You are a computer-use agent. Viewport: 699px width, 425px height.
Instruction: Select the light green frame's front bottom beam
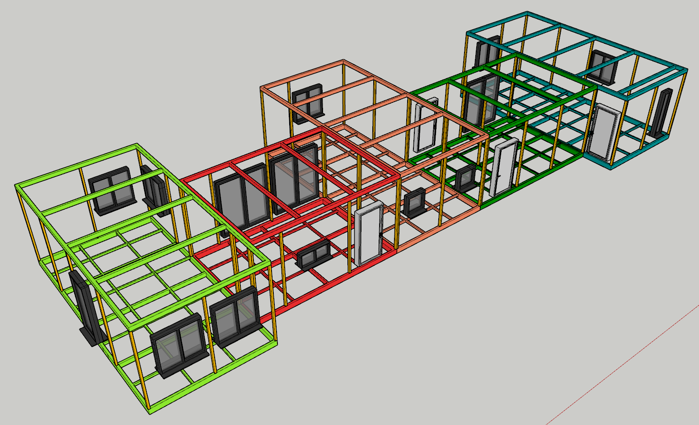pos(212,379)
